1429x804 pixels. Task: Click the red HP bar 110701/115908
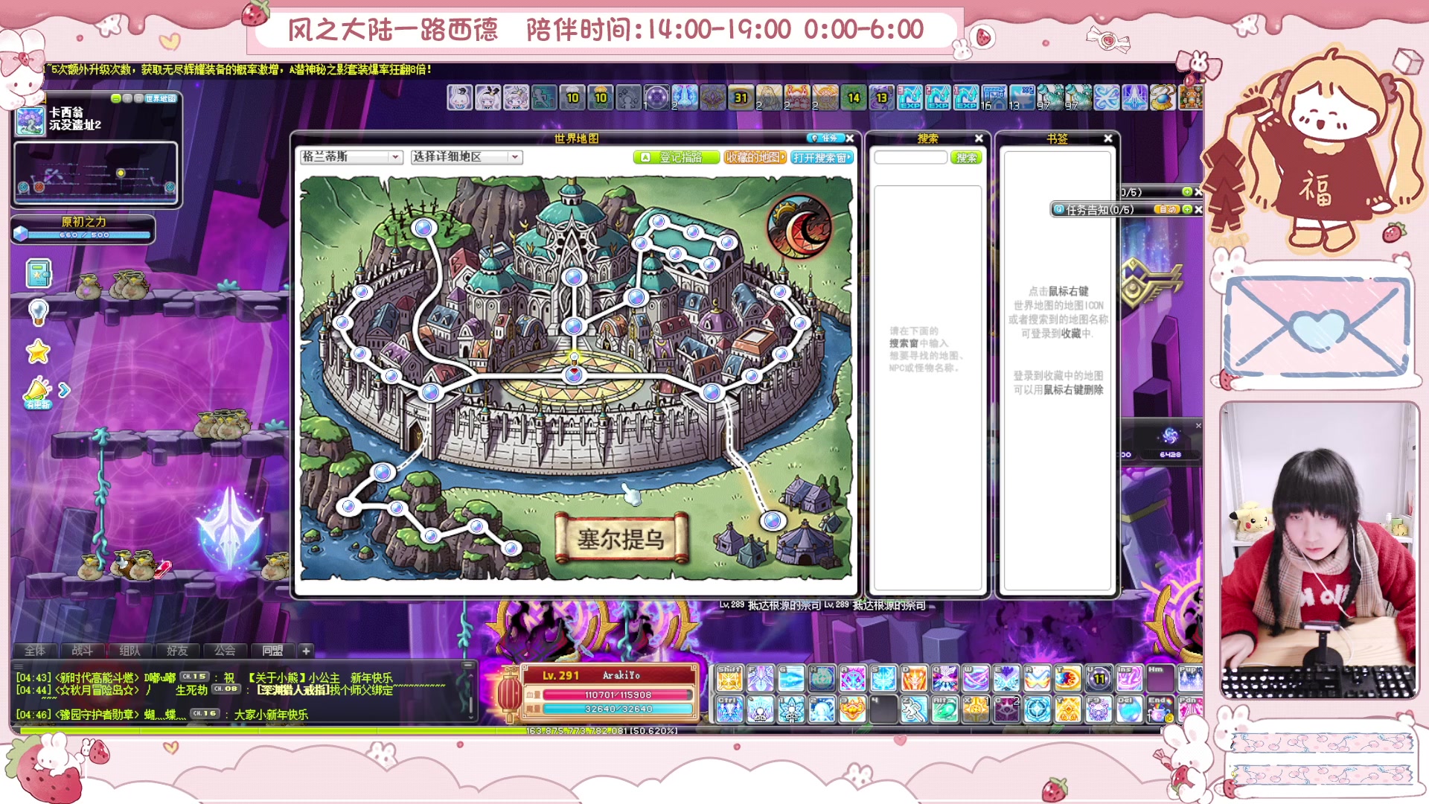point(618,695)
